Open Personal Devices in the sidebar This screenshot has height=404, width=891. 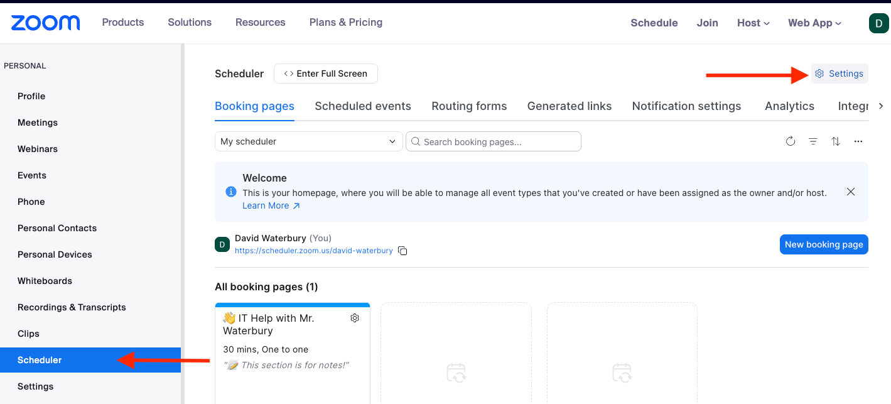pos(55,254)
